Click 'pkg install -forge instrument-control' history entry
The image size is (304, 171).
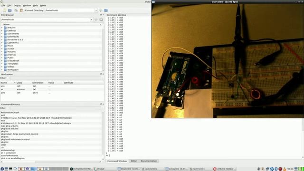[19, 134]
